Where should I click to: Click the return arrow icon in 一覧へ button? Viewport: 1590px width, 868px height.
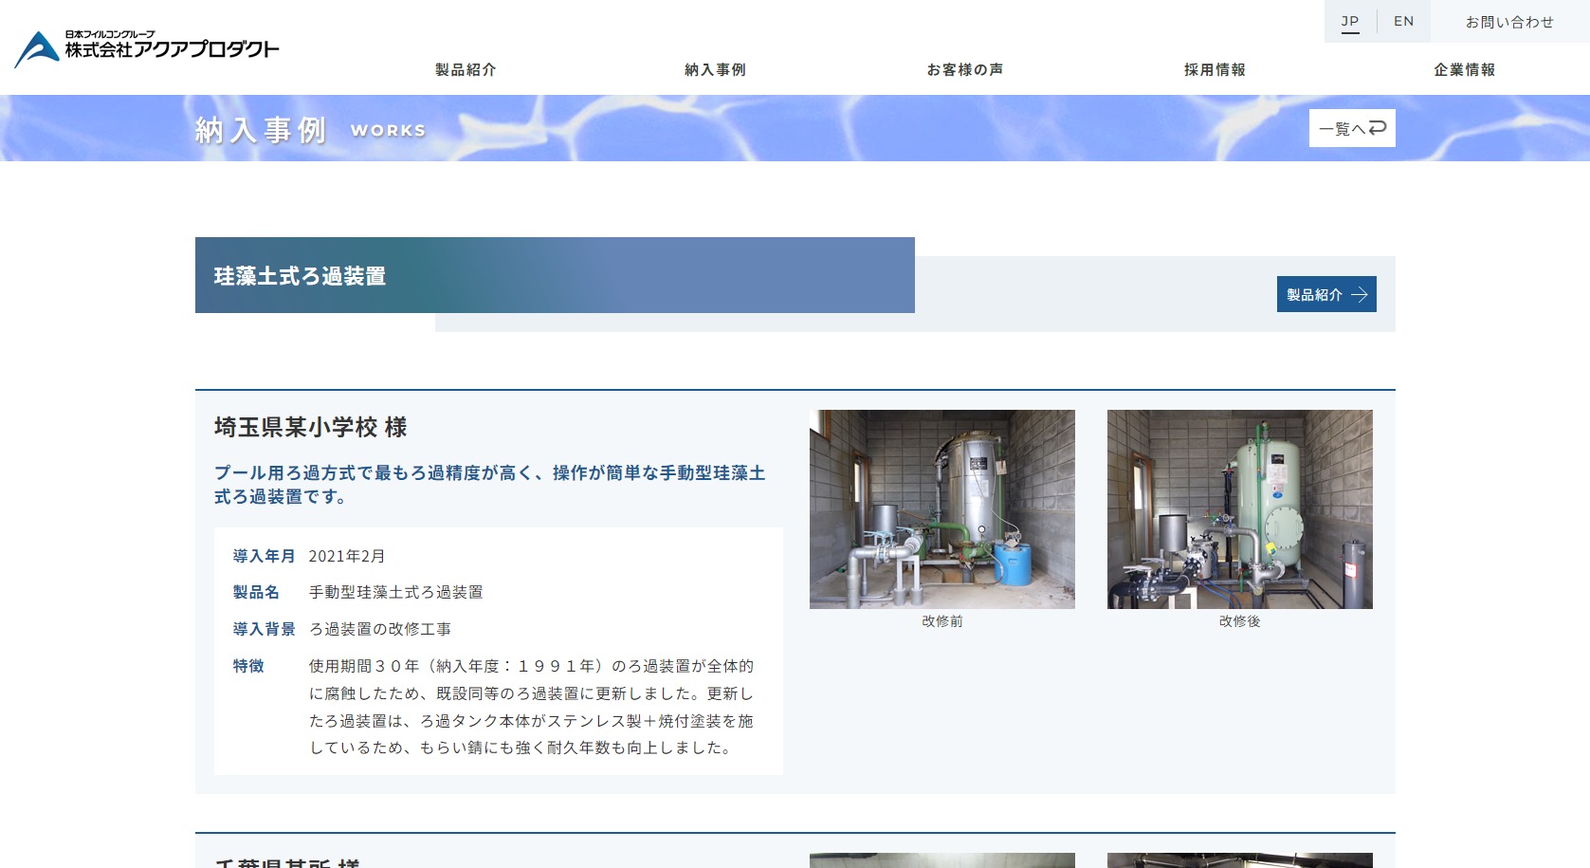pos(1378,128)
